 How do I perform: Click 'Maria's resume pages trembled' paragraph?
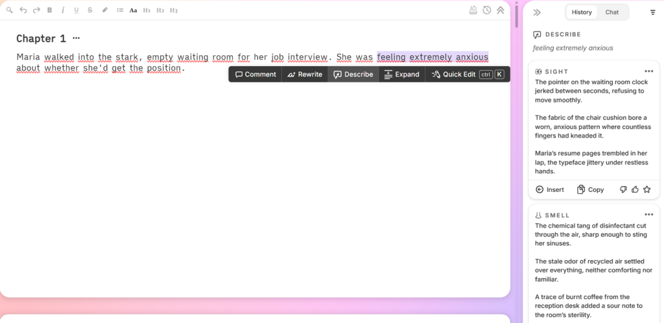click(591, 162)
